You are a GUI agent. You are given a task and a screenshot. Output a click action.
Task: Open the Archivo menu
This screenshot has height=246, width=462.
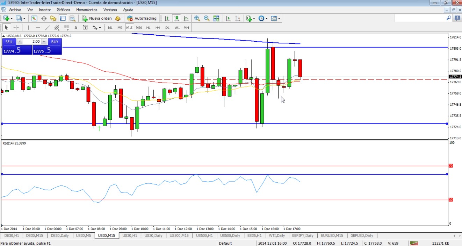[x=15, y=10]
